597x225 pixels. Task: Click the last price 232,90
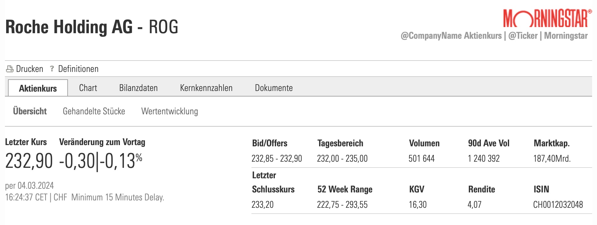29,161
